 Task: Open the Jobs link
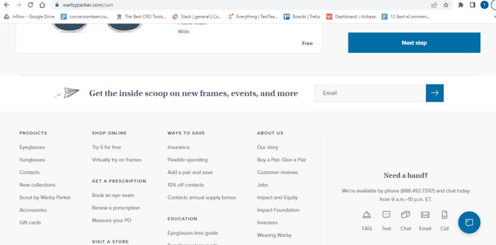pyautogui.click(x=263, y=185)
